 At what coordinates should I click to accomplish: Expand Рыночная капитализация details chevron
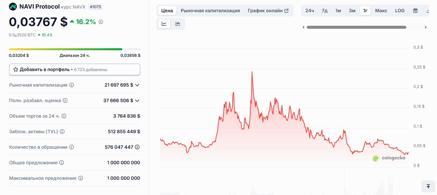click(137, 85)
